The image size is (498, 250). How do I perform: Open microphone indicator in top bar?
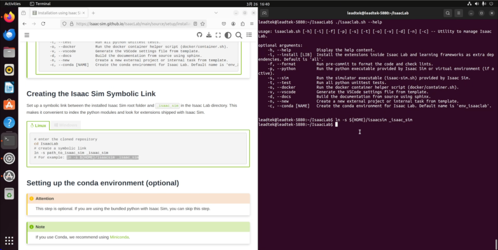click(484, 4)
